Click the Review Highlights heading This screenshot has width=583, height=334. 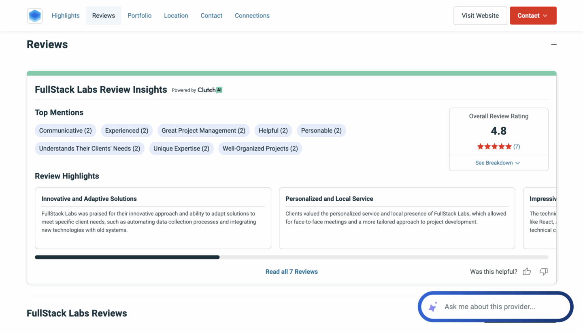(x=67, y=176)
